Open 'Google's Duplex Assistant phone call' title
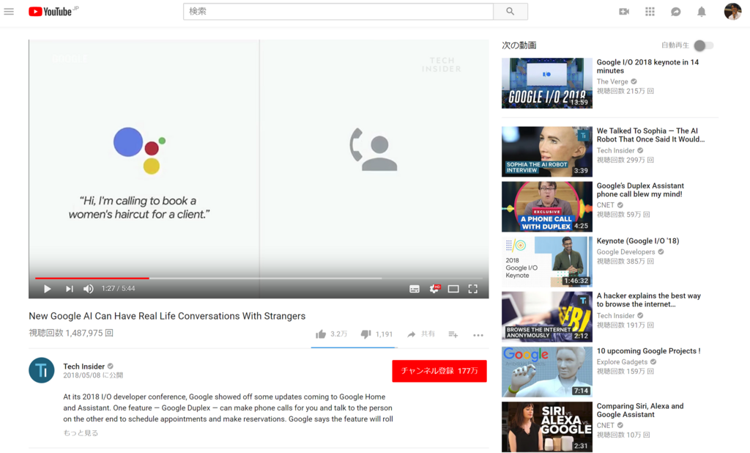The image size is (750, 453). coord(640,190)
